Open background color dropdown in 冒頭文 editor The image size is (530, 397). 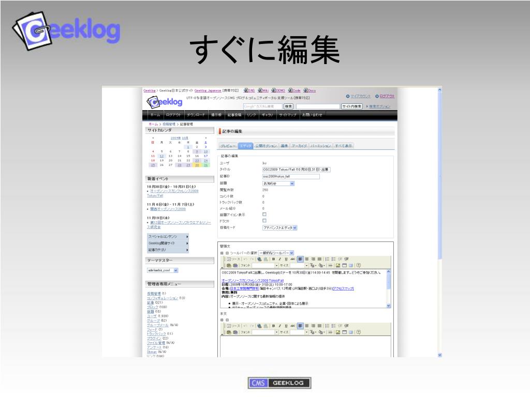[x=321, y=265]
